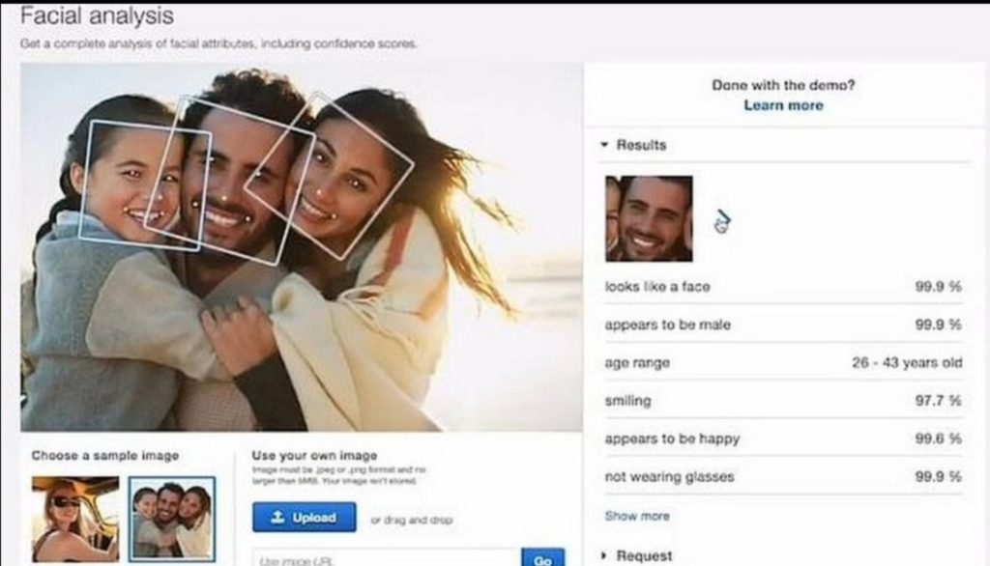
Task: Click the Show more link
Action: tap(636, 516)
